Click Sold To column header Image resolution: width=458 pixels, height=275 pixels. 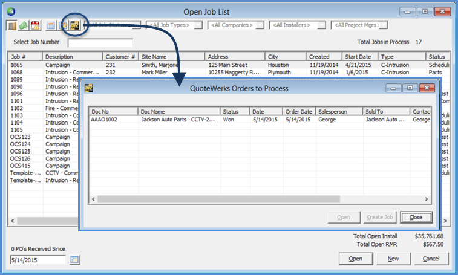click(387, 112)
